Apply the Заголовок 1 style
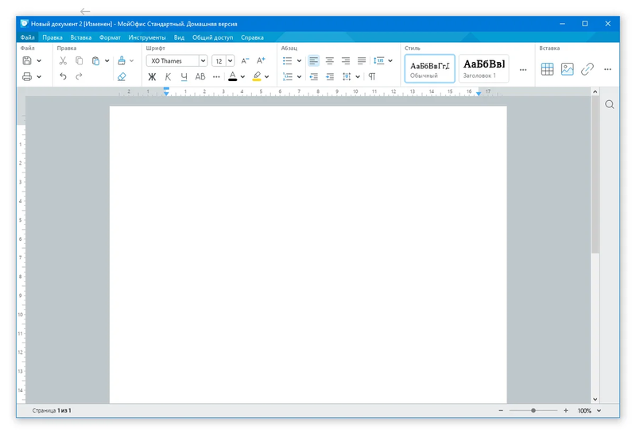 tap(483, 68)
